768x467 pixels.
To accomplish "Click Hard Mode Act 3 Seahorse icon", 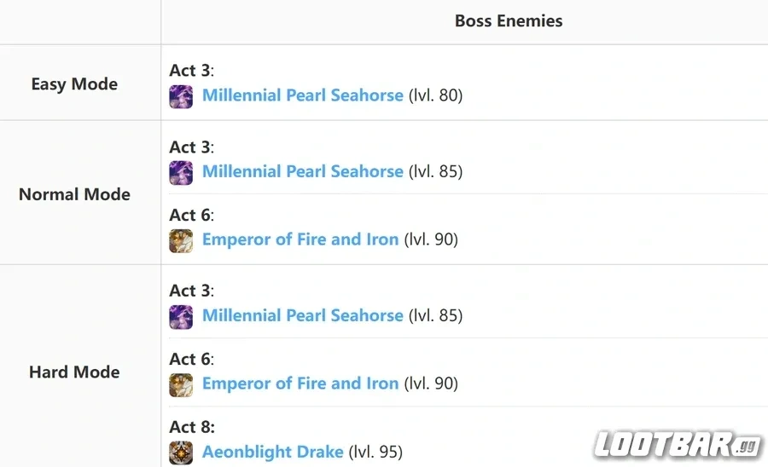I will (181, 317).
